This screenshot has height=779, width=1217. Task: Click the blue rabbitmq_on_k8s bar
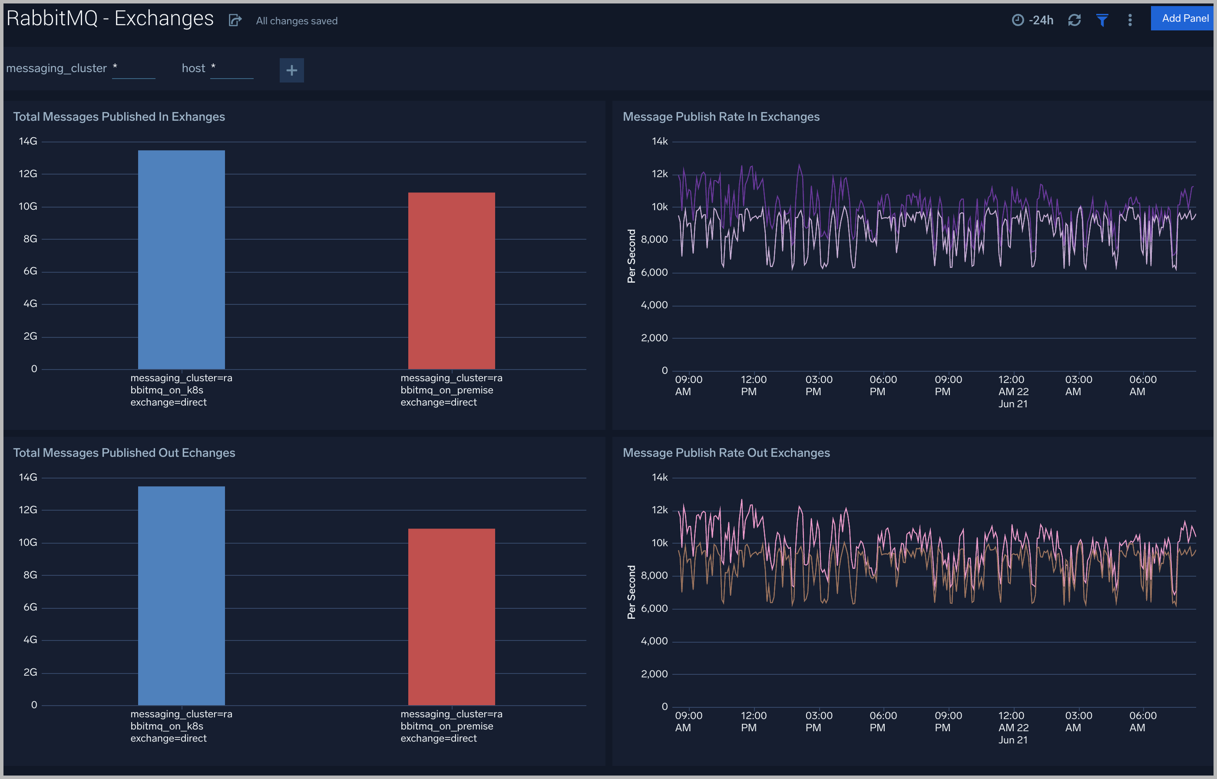[x=181, y=258]
